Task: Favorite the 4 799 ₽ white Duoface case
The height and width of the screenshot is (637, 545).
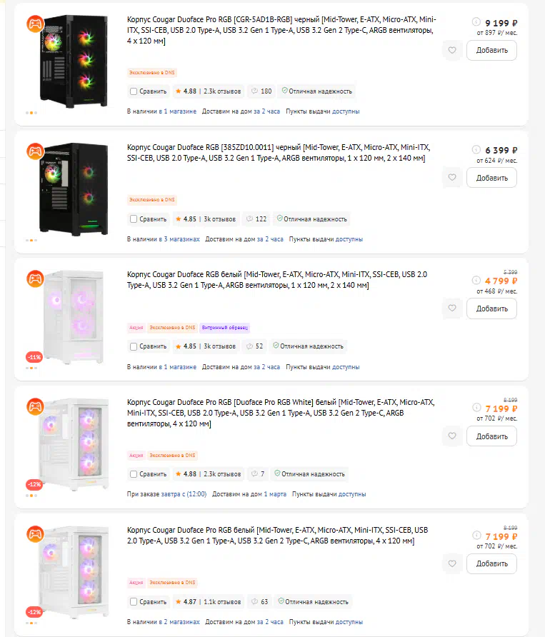Action: [x=451, y=309]
